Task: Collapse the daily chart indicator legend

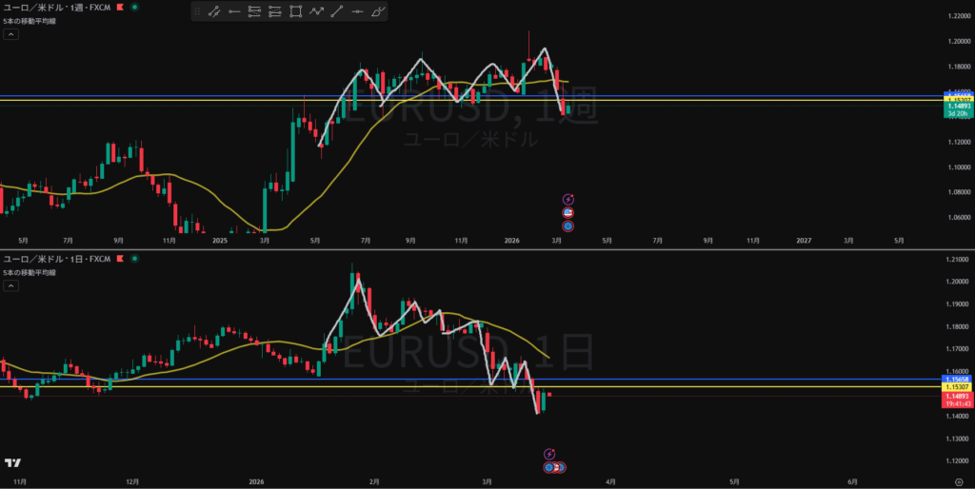Action: tap(10, 286)
